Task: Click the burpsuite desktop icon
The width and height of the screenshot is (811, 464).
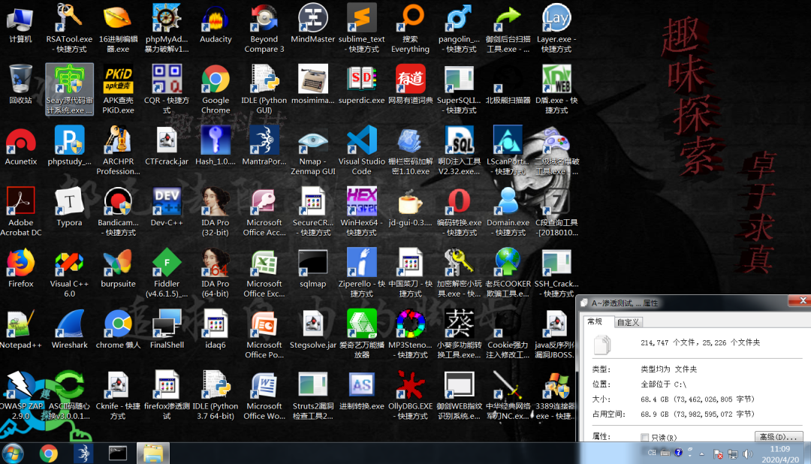Action: 118,269
